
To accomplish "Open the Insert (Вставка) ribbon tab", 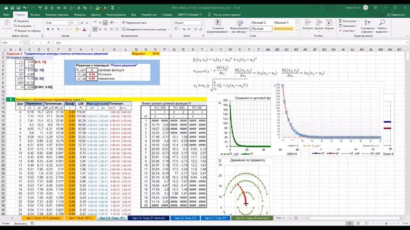I will 35,15.
